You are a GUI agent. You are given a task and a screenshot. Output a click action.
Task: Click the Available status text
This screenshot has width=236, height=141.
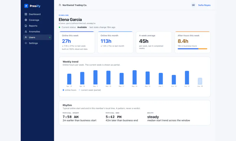pos(82,27)
